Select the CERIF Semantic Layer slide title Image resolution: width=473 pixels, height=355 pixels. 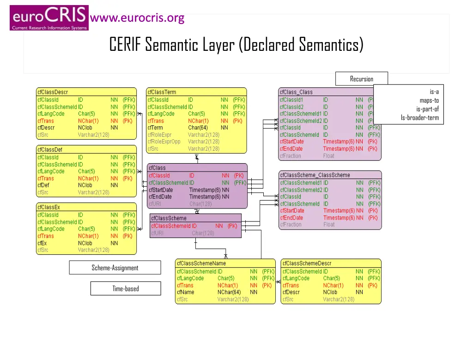point(236,44)
